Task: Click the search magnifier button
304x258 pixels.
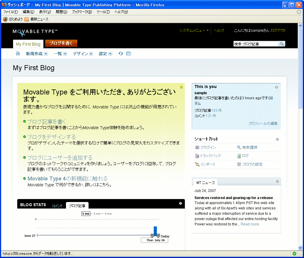Action: 282,44
